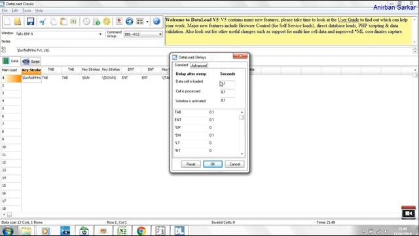The image size is (419, 236).
Task: Open HP application from the taskbar
Action: 84,231
